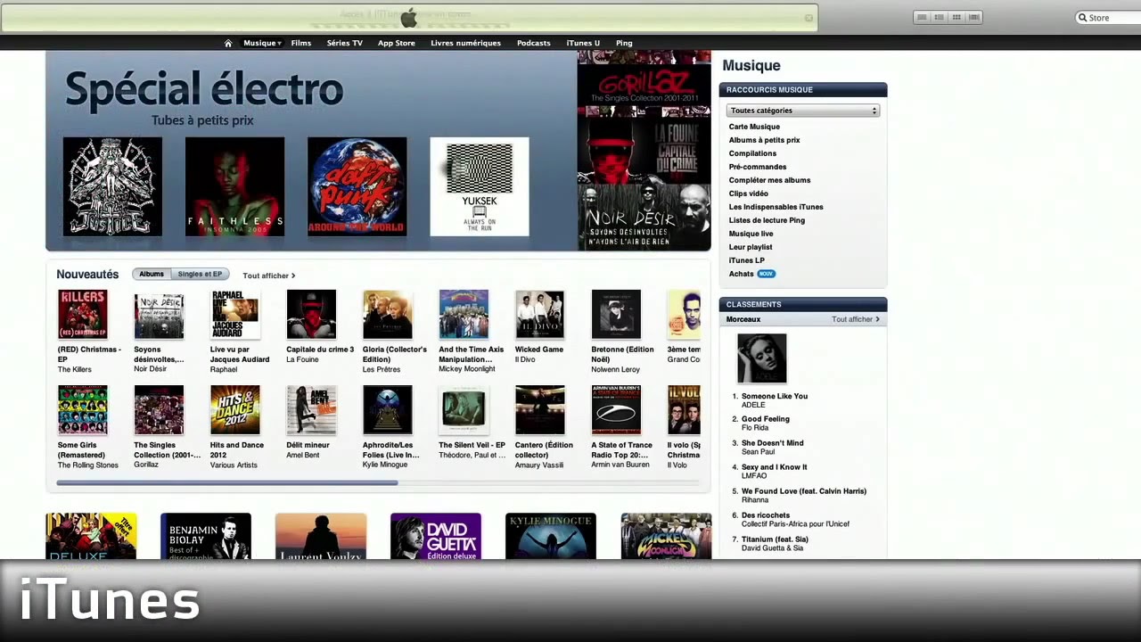1141x642 pixels.
Task: Open Capitale du crime 3 album cover
Action: coord(311,314)
